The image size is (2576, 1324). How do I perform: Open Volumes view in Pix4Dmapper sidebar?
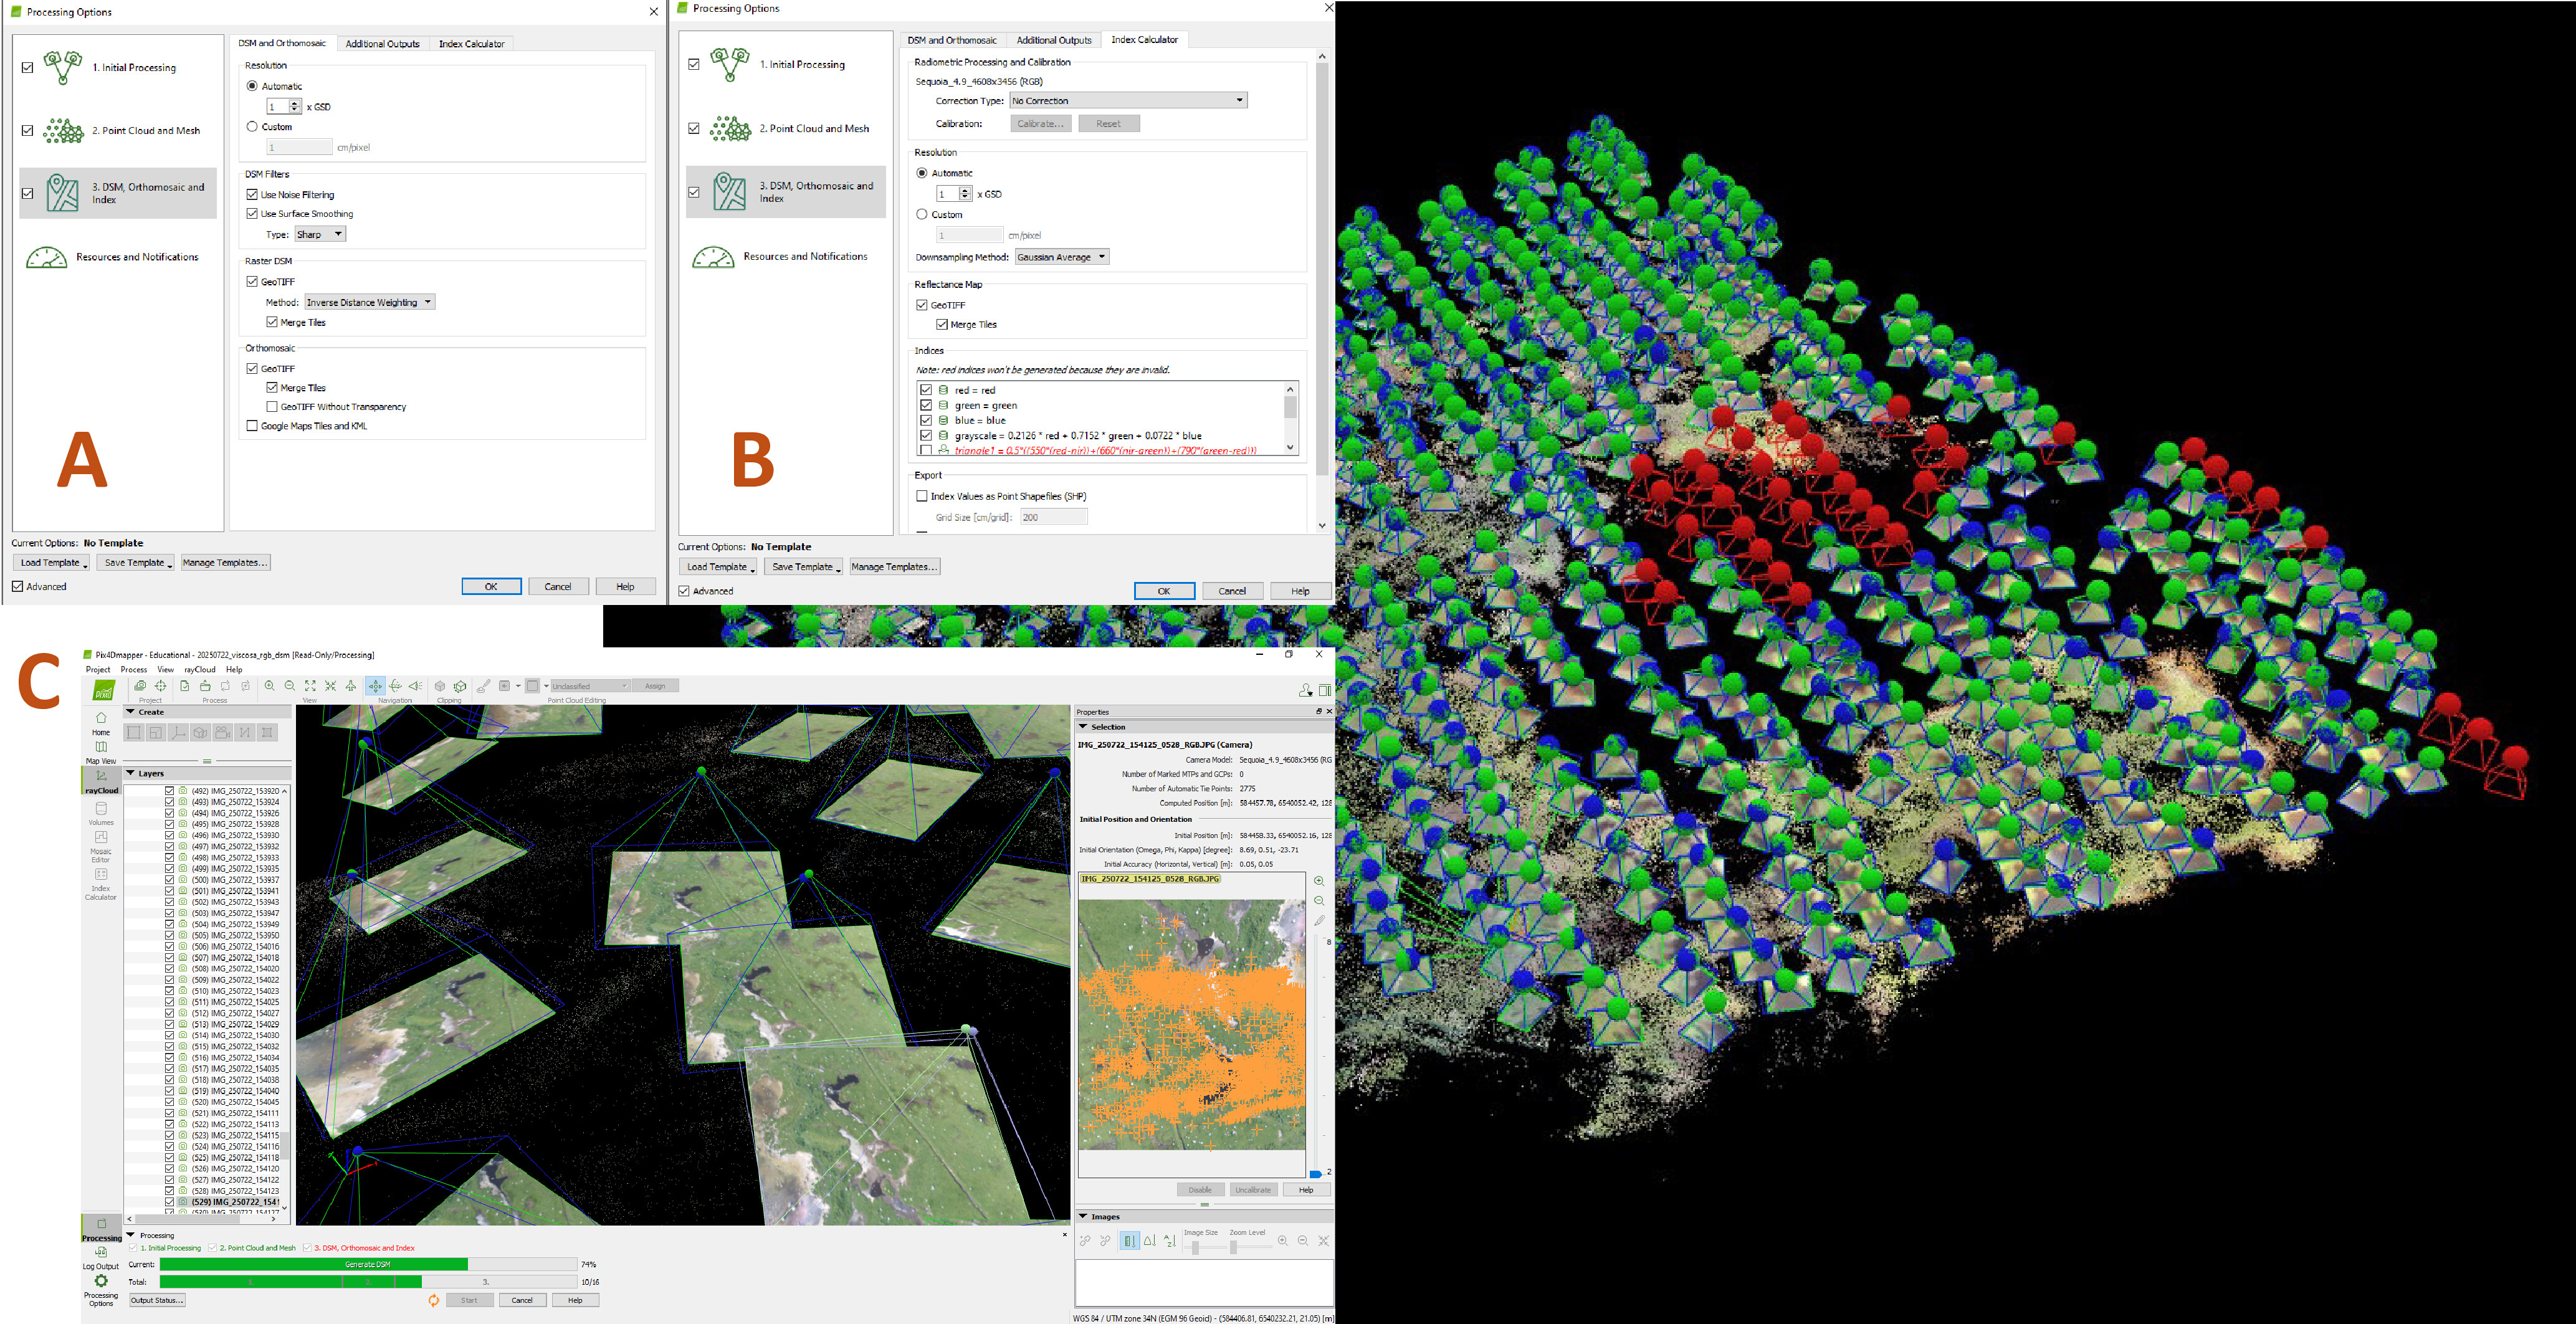tap(101, 813)
